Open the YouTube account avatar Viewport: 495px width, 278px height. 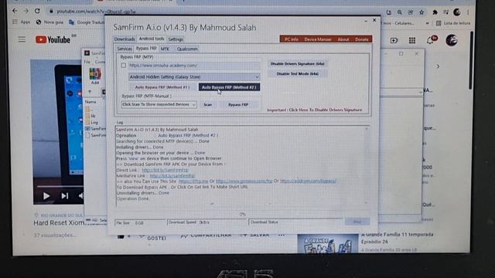(x=452, y=40)
